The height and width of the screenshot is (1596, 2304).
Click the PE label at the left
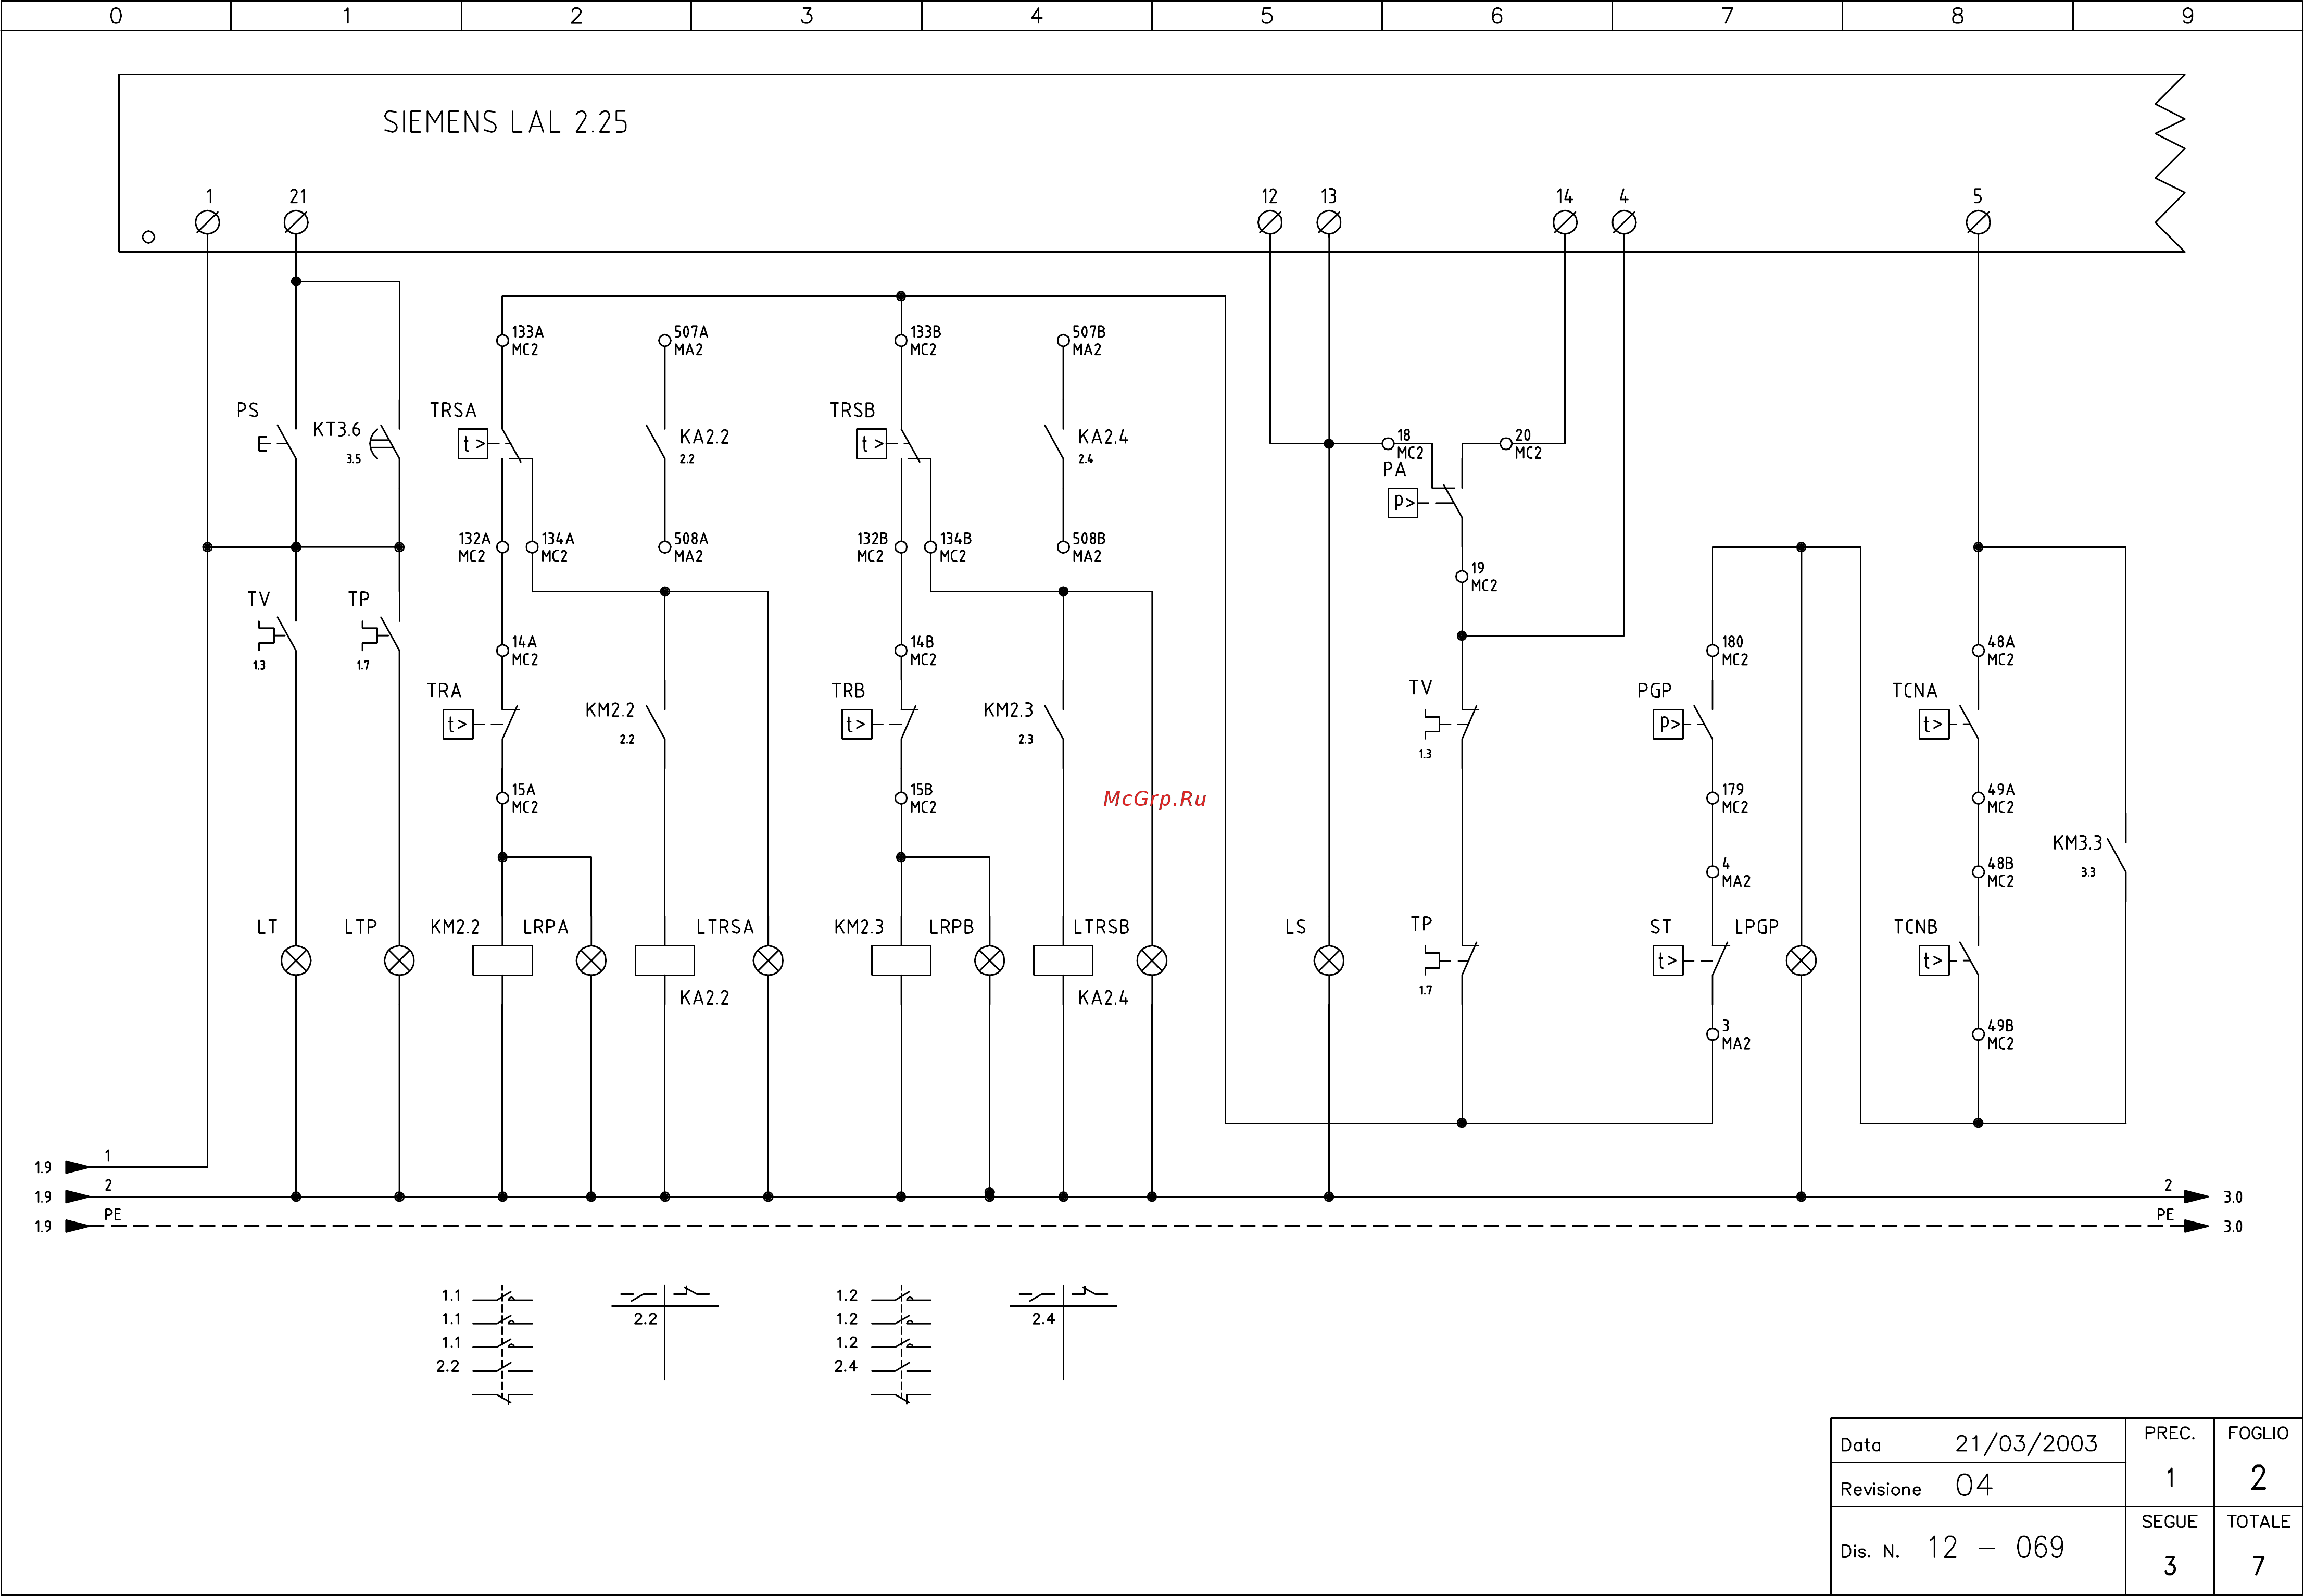pyautogui.click(x=113, y=1214)
